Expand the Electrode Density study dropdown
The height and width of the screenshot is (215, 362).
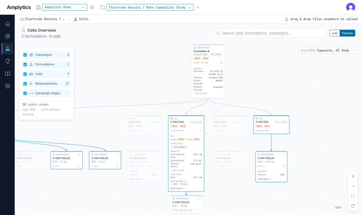click(x=150, y=7)
